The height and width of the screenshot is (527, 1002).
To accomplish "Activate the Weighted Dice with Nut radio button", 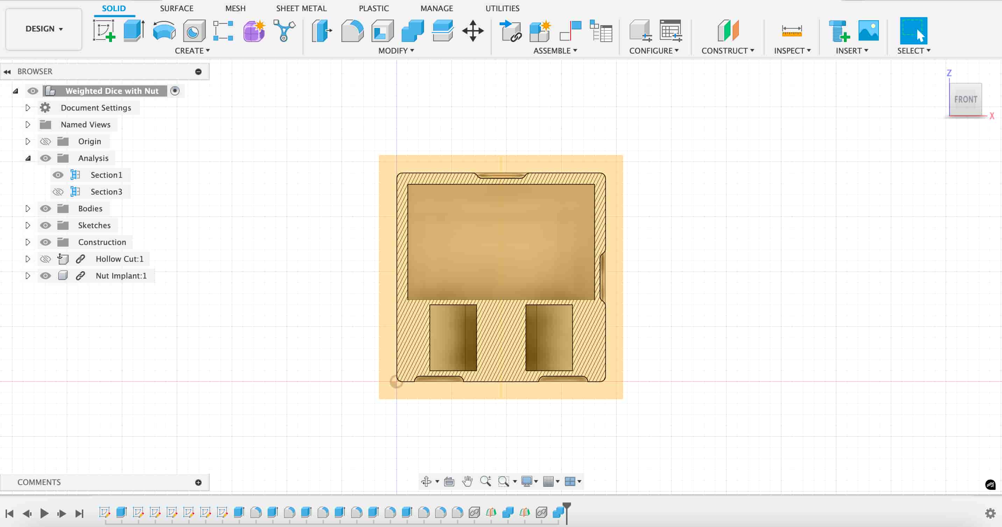I will click(175, 91).
